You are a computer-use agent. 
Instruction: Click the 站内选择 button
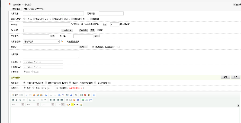tap(83, 30)
